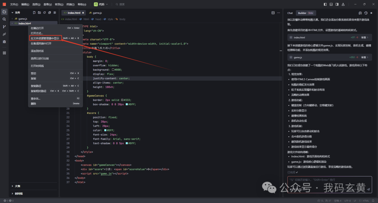Choose 选择以进行比较 from context menu
This screenshot has height=203, width=378.
pos(55,58)
